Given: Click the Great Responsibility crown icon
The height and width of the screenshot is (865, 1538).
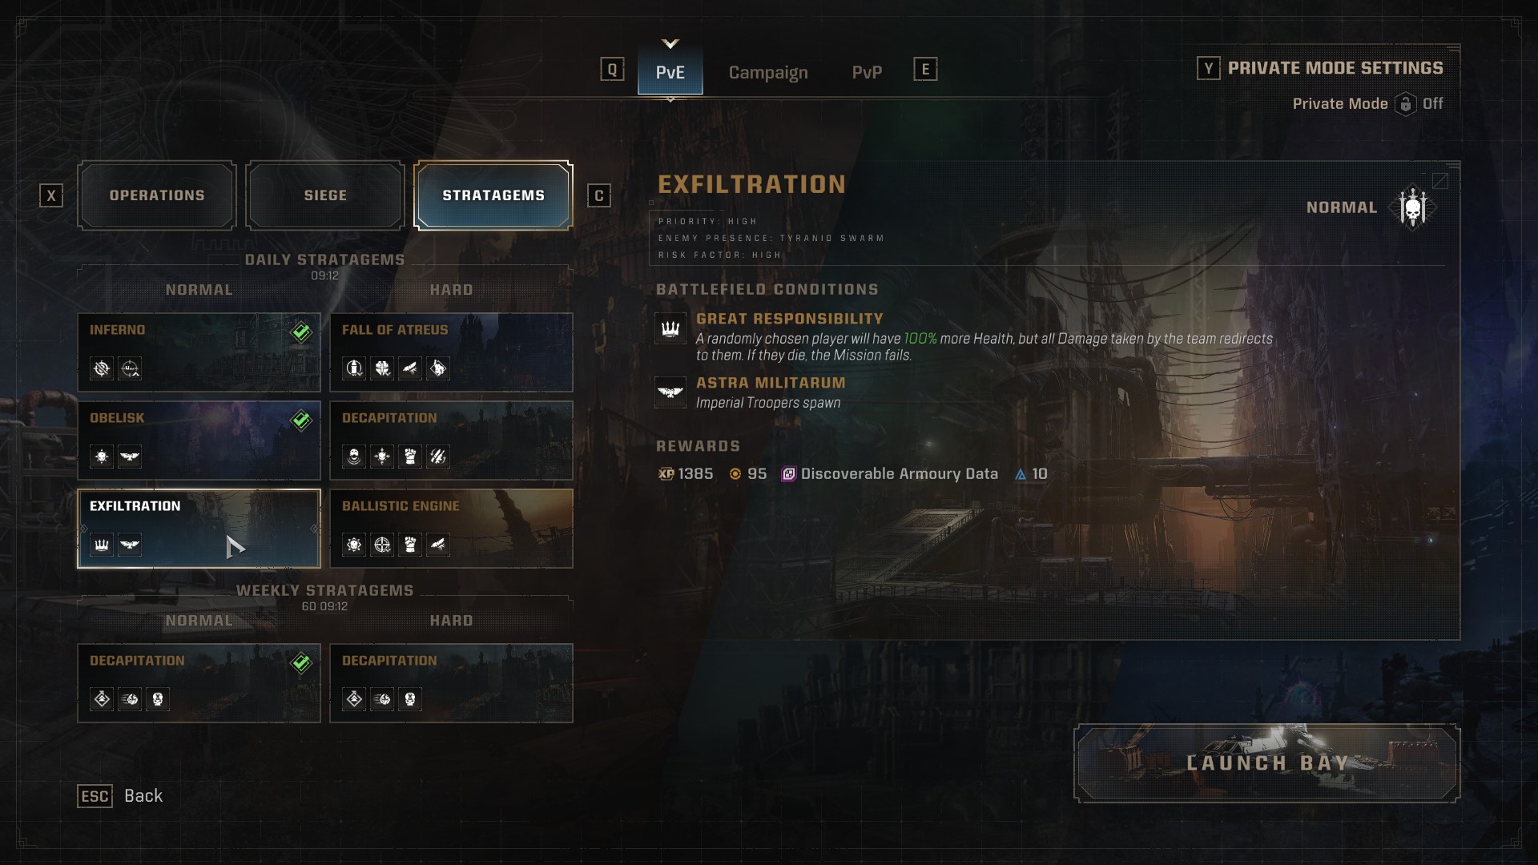Looking at the screenshot, I should click(670, 328).
